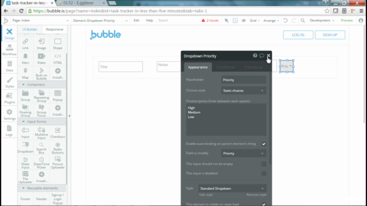
Task: Select the Radio Buttons form element
Action: point(57,148)
